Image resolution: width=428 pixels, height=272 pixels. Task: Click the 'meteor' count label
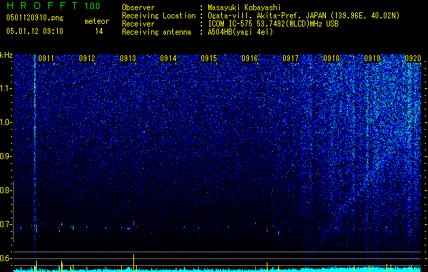pos(97,21)
